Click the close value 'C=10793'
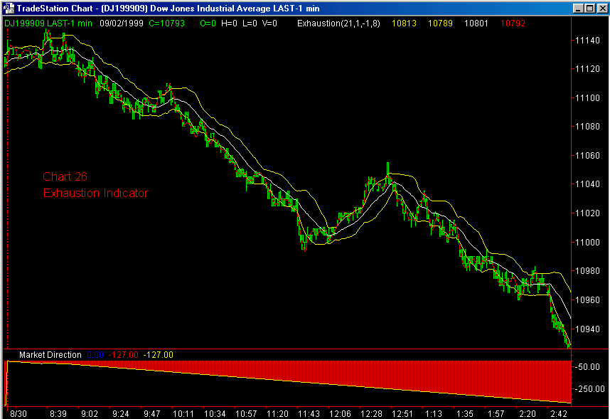This screenshot has width=610, height=419. (167, 23)
